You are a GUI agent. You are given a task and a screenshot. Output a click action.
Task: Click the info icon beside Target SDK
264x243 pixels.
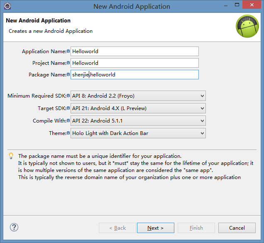pyautogui.click(x=68, y=108)
